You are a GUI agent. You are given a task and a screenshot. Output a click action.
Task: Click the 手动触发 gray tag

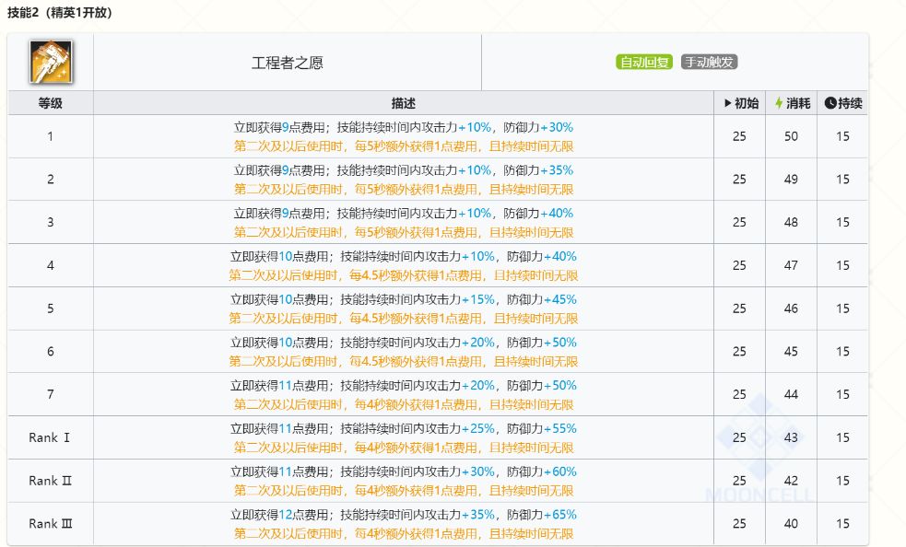[x=709, y=62]
